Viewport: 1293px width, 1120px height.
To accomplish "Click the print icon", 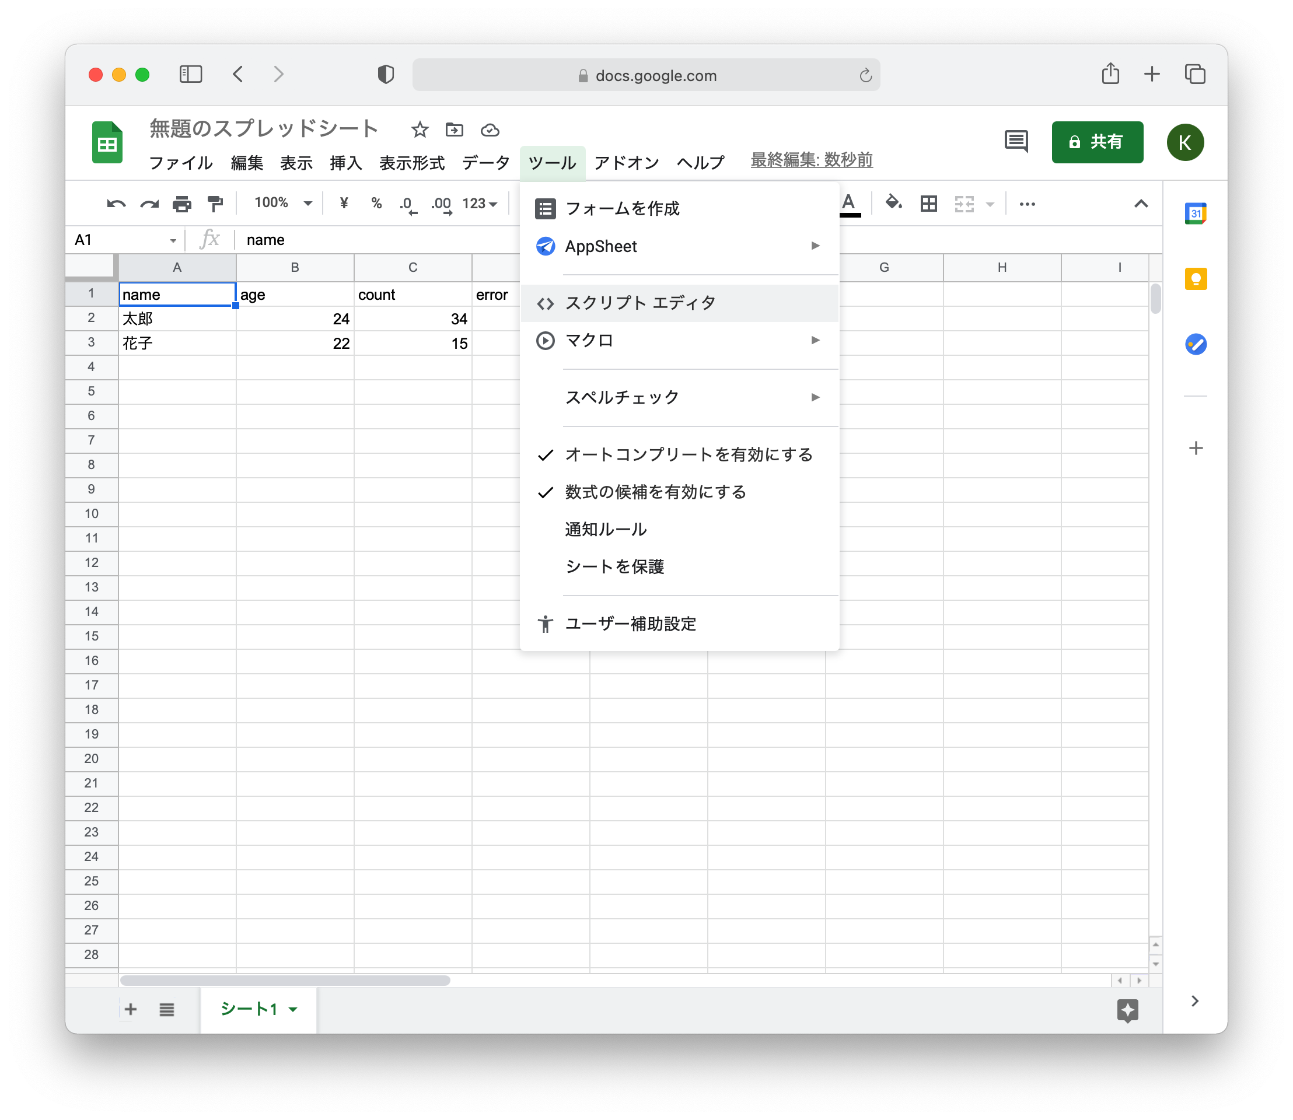I will tap(182, 204).
